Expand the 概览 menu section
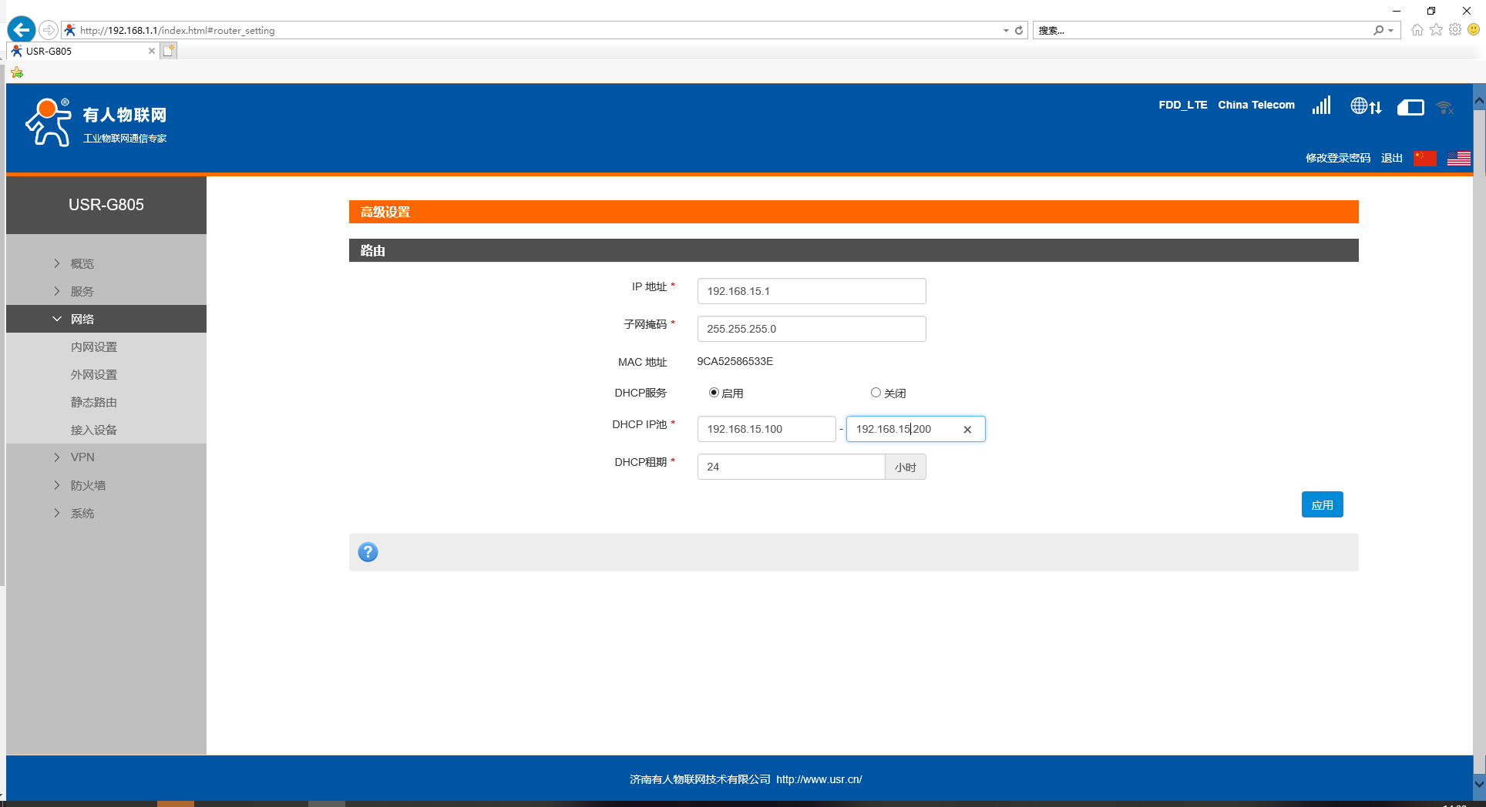This screenshot has height=807, width=1486. click(x=82, y=263)
